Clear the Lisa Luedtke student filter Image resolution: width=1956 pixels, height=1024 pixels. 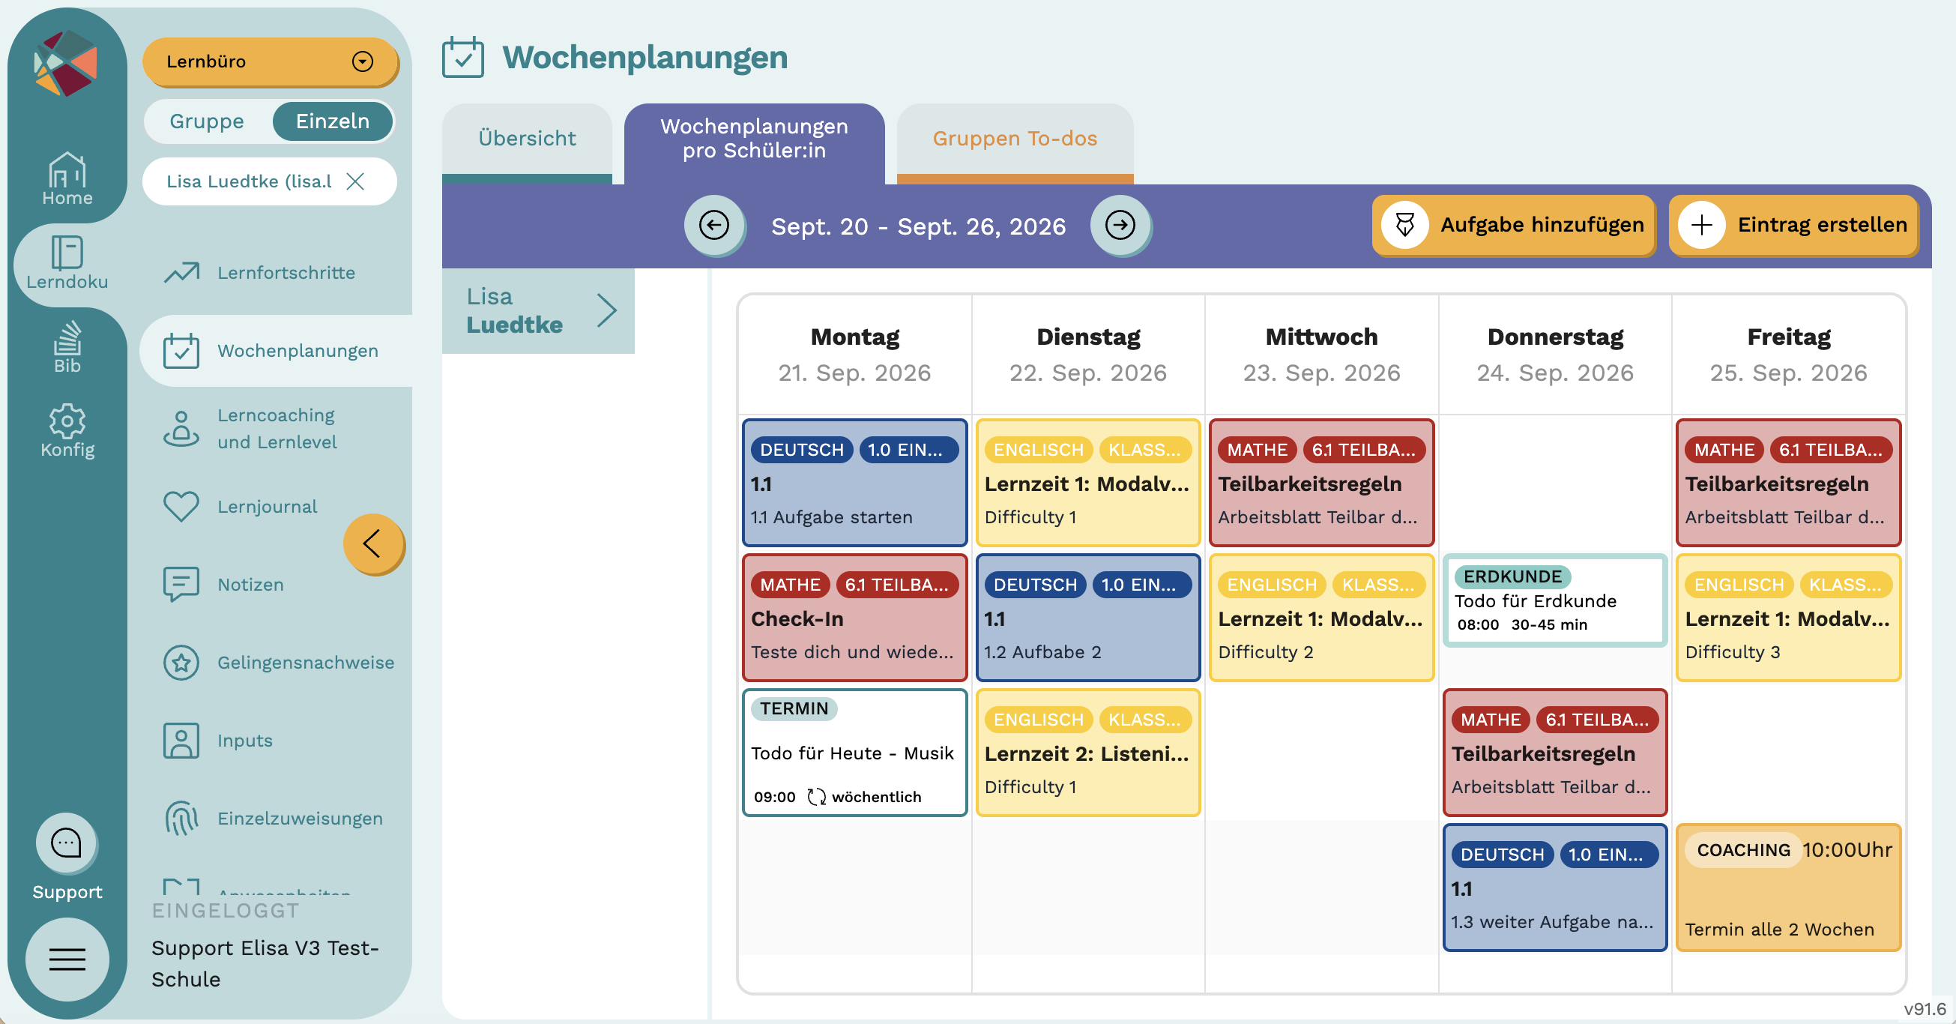355,181
